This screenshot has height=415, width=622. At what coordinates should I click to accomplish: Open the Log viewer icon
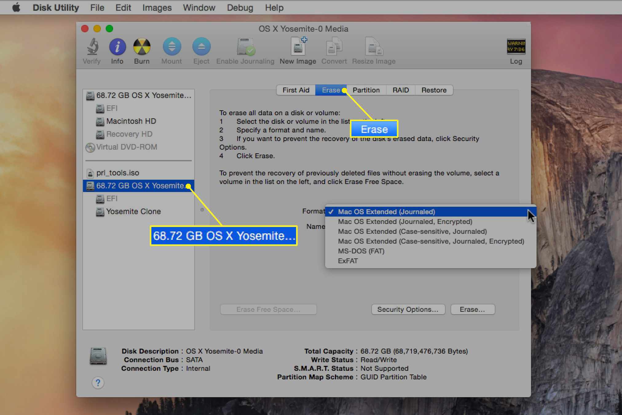point(516,47)
